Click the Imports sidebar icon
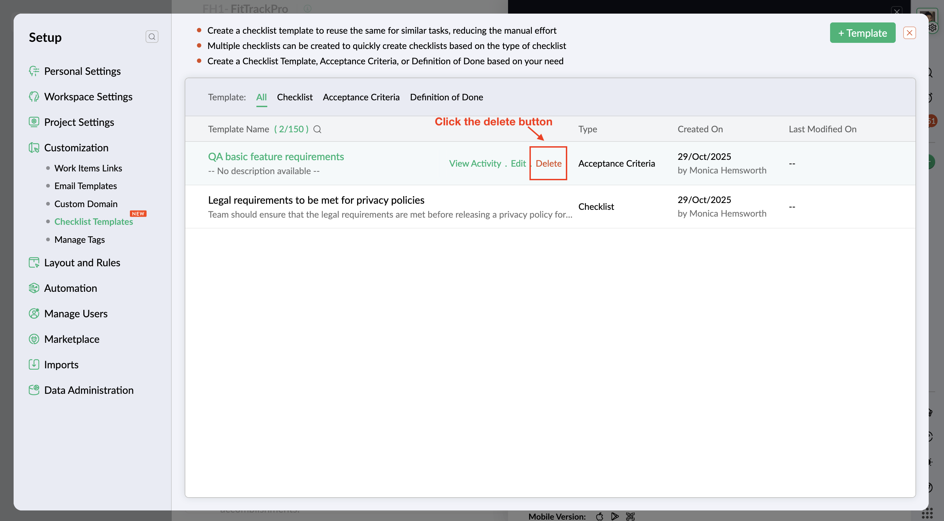 [x=34, y=365]
